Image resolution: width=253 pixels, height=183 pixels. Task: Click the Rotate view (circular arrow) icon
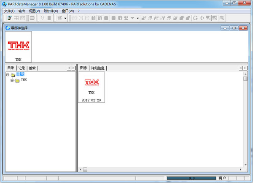pos(195,18)
